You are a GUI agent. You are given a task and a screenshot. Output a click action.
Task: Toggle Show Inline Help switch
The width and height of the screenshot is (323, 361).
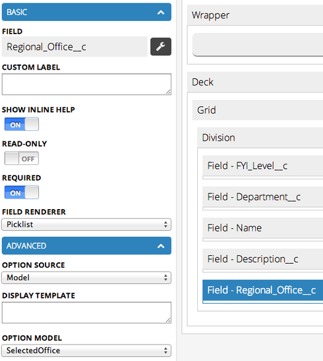coord(22,124)
